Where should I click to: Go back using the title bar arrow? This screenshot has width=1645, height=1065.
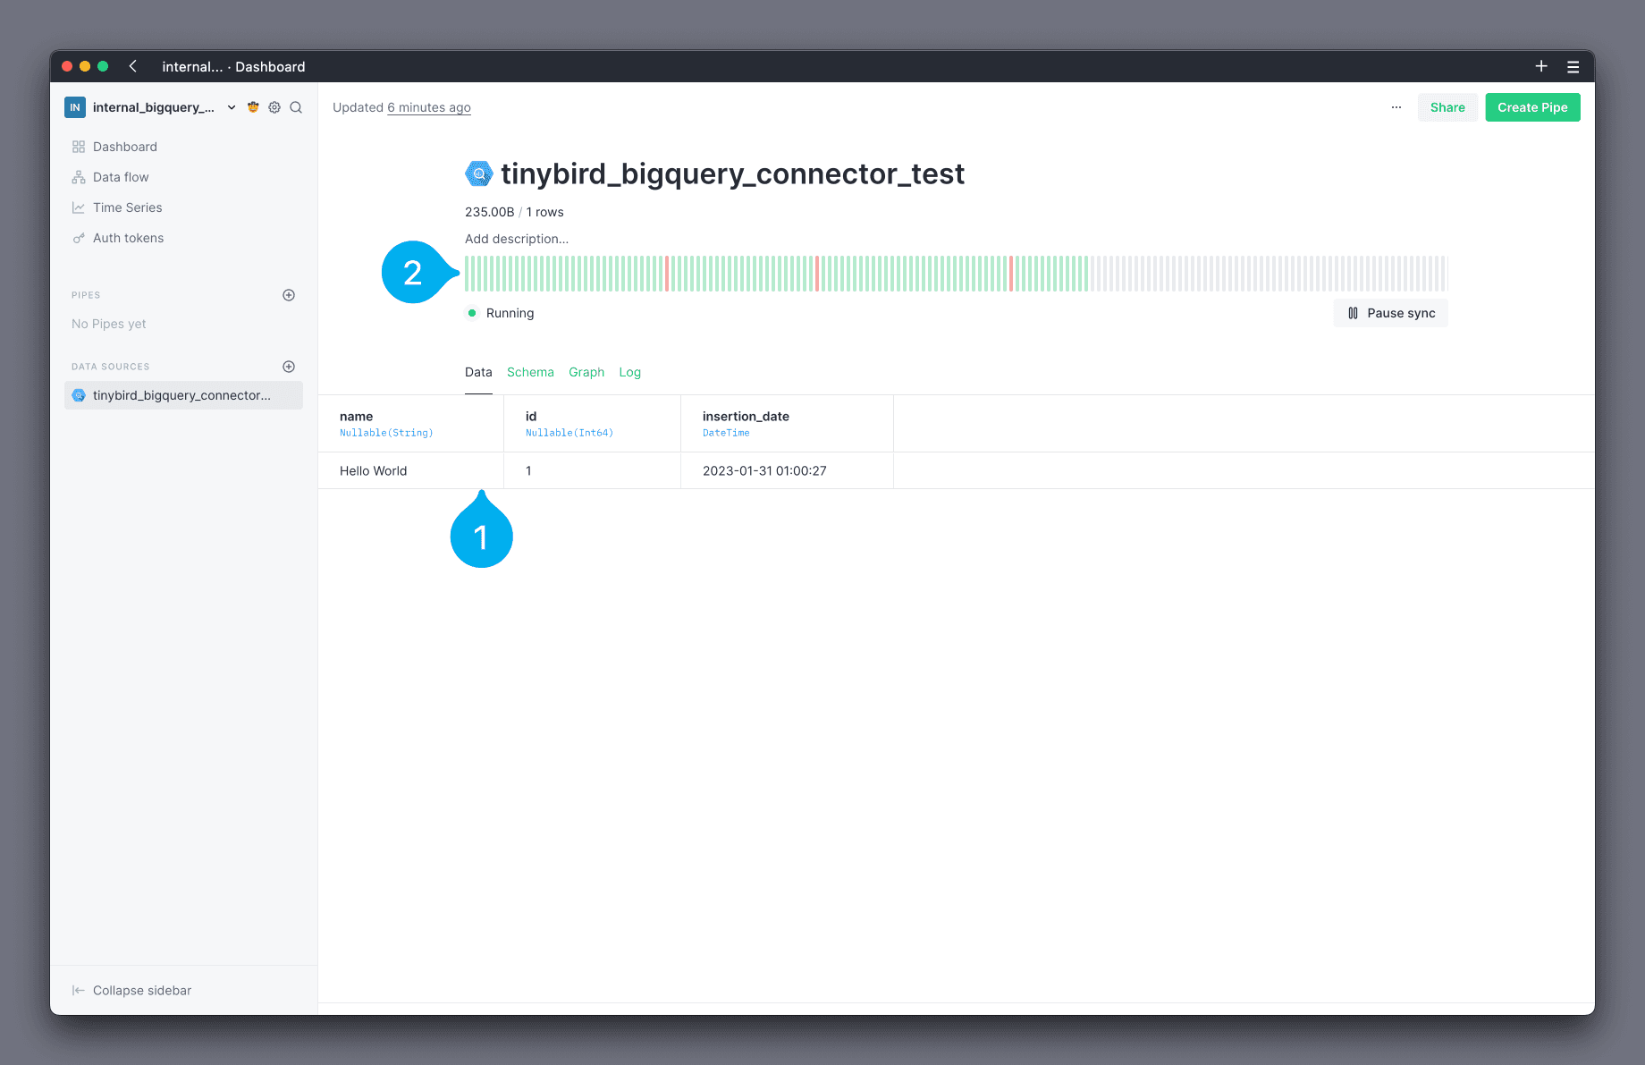pos(133,66)
